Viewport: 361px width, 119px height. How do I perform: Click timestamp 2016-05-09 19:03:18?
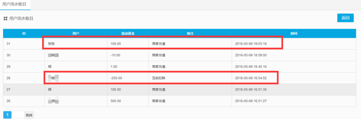tap(251, 44)
